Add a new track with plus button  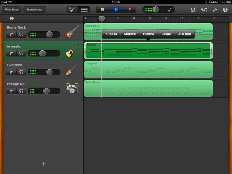[43, 164]
